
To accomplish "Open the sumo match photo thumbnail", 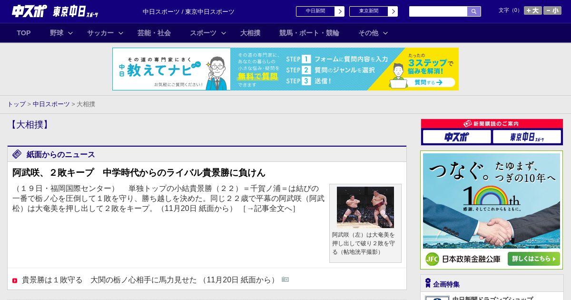I will [x=365, y=207].
